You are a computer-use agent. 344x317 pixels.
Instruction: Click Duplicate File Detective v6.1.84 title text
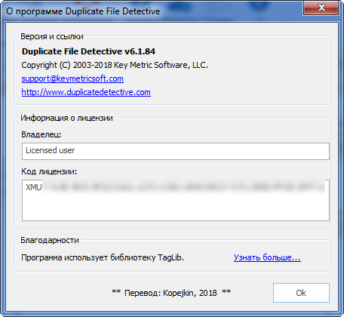coord(88,51)
